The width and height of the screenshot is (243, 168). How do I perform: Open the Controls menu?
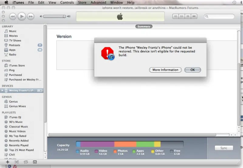point(67,2)
